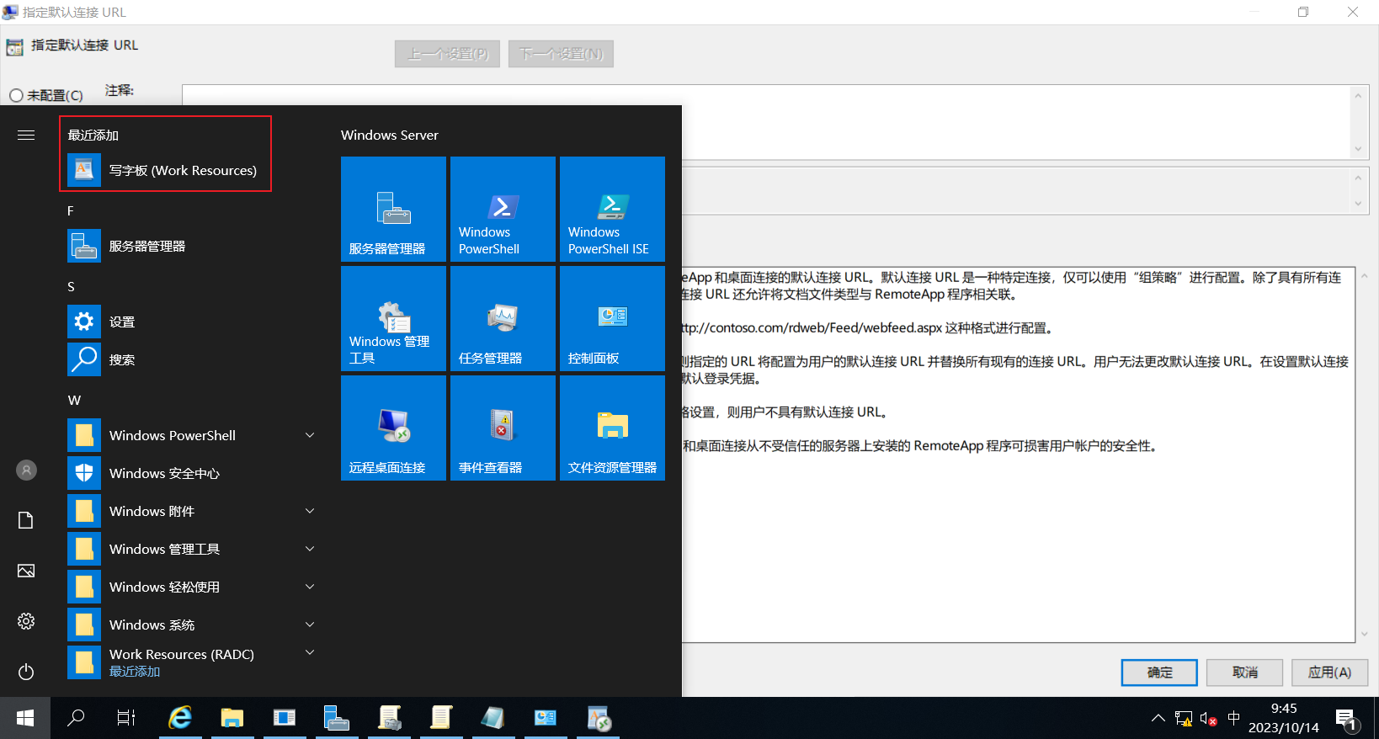Launch the 远程桌面连接 tile
Screen dimensions: 1379x739
click(393, 428)
